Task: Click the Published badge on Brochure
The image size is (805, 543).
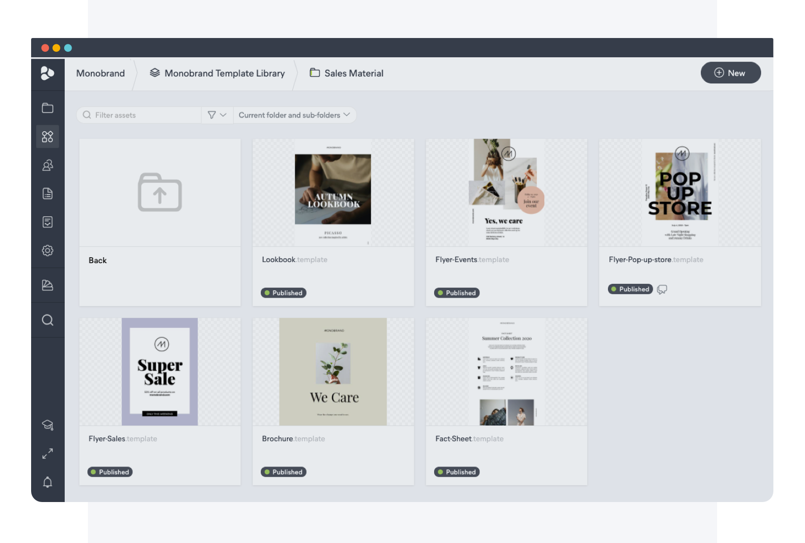Action: [x=283, y=472]
